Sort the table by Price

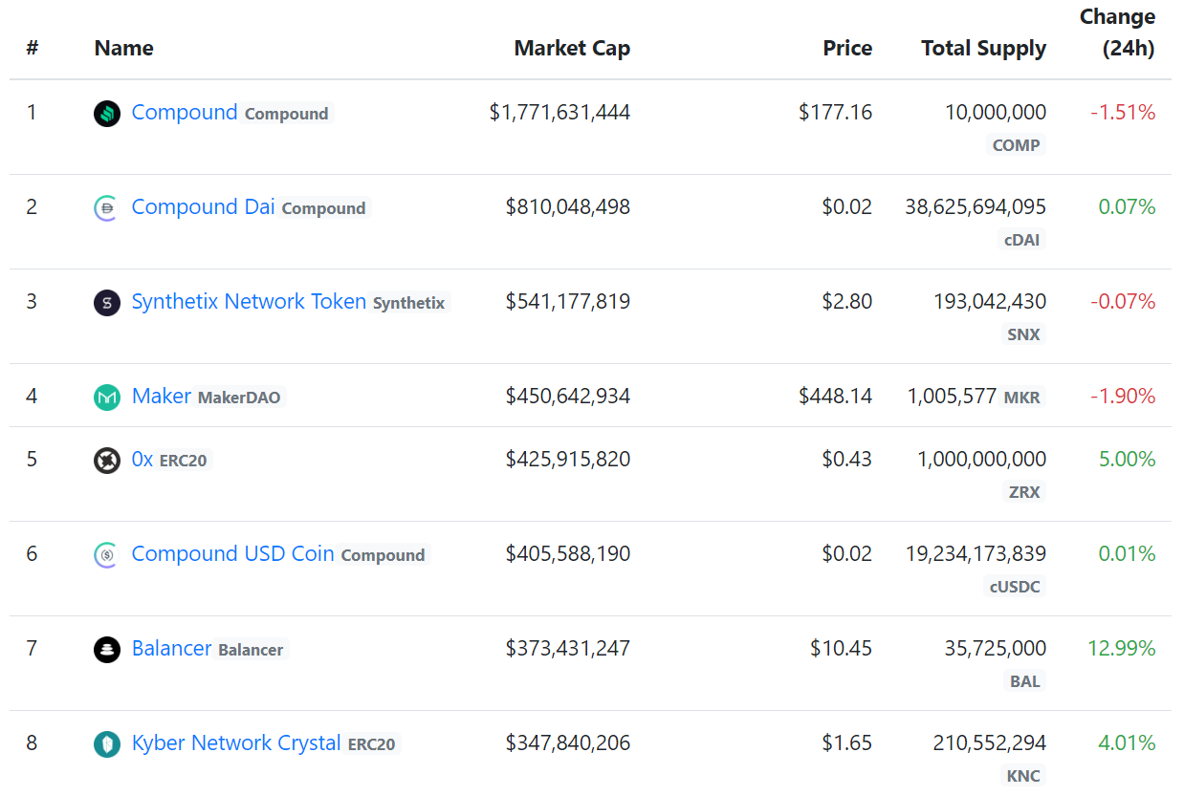coord(847,48)
